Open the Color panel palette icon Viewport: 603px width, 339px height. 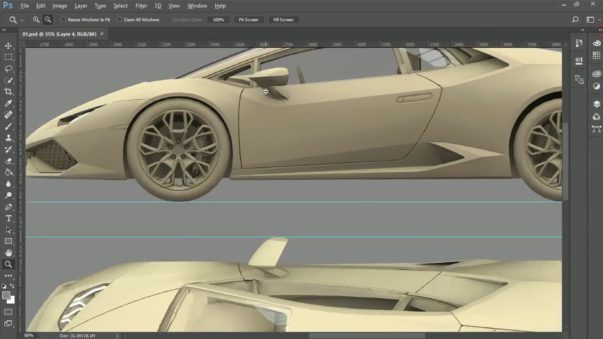[x=597, y=43]
